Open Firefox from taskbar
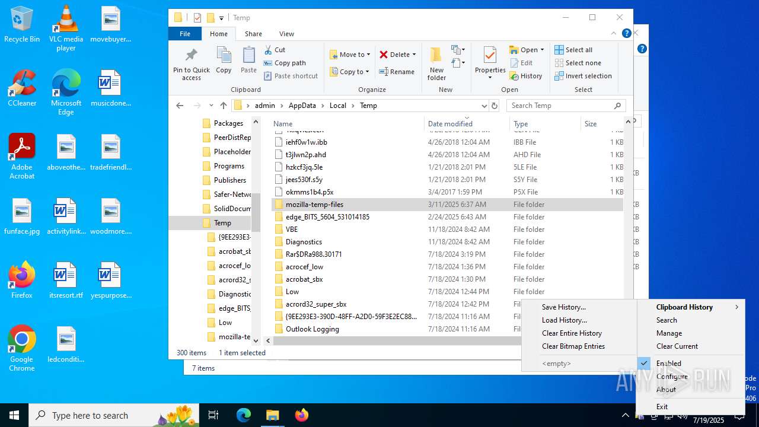The width and height of the screenshot is (759, 427). point(302,415)
